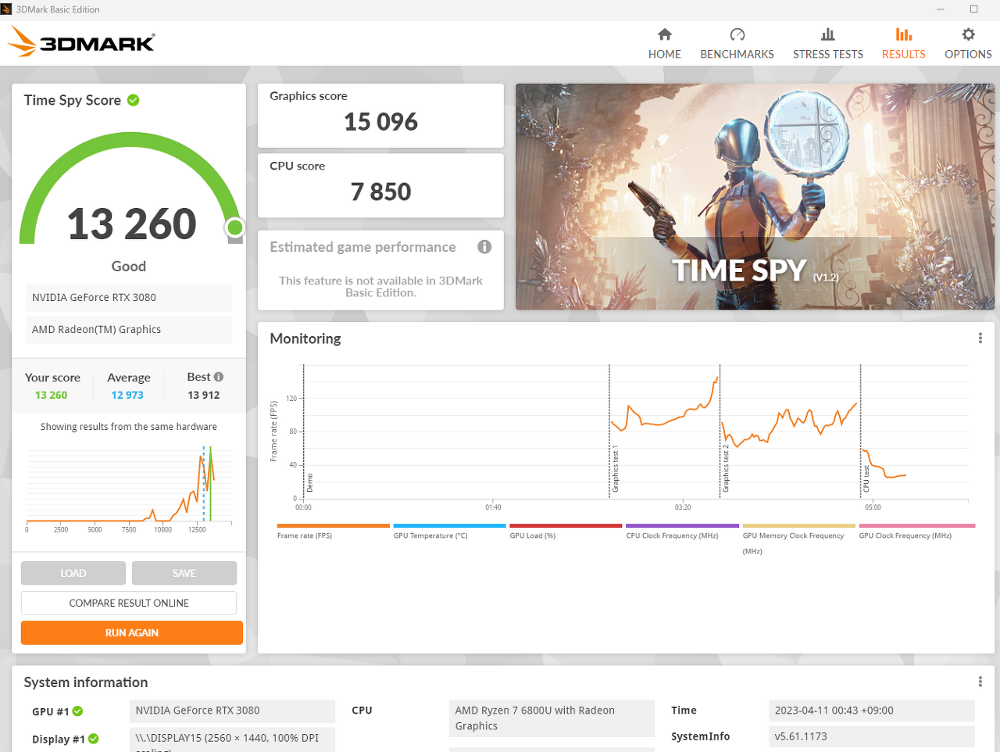Click the Graphics test 2 marker in the chart
The width and height of the screenshot is (1000, 752).
[726, 468]
